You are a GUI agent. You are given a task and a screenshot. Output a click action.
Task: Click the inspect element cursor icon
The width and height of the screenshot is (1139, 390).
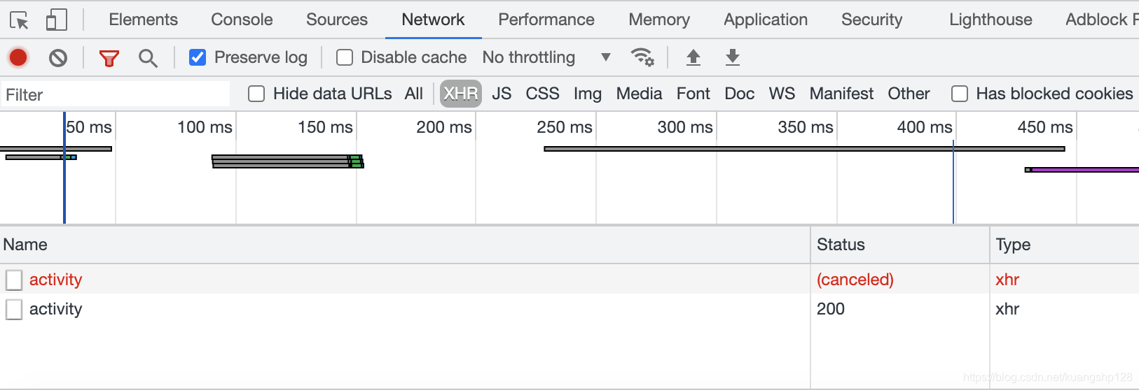pos(19,20)
